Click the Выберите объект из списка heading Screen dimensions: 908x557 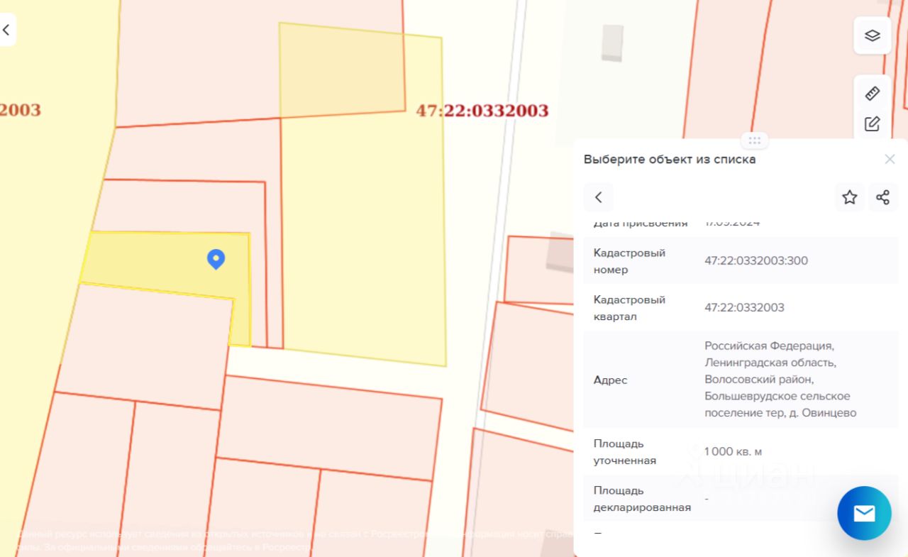(x=670, y=159)
